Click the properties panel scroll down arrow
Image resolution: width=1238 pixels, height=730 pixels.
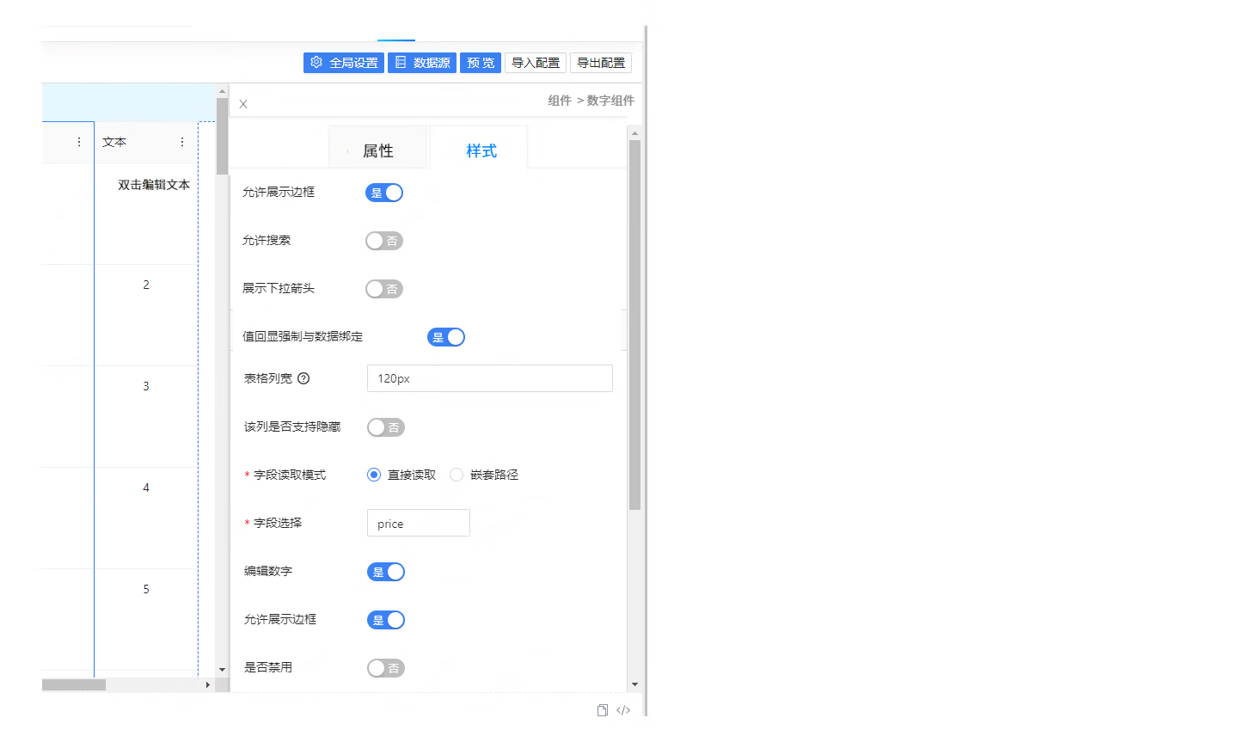(635, 684)
